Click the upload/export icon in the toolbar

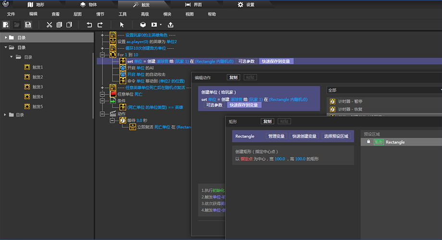171,24
